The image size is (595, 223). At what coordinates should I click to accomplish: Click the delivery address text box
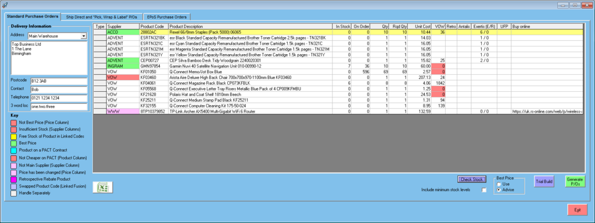point(49,57)
